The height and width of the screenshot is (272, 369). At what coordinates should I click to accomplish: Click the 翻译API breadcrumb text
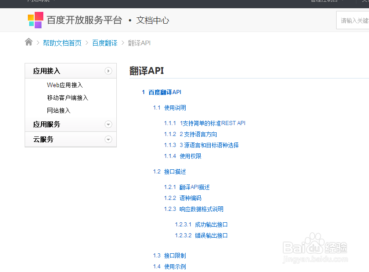pyautogui.click(x=139, y=43)
